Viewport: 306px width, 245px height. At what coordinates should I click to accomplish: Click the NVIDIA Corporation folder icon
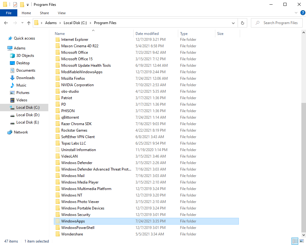coord(58,85)
